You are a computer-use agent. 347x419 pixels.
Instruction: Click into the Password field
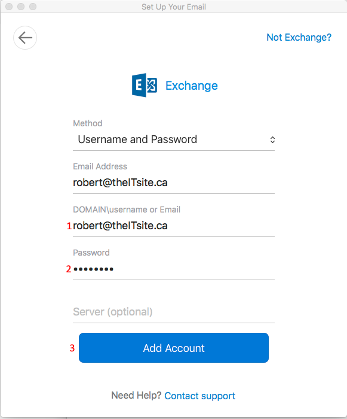coord(174,269)
